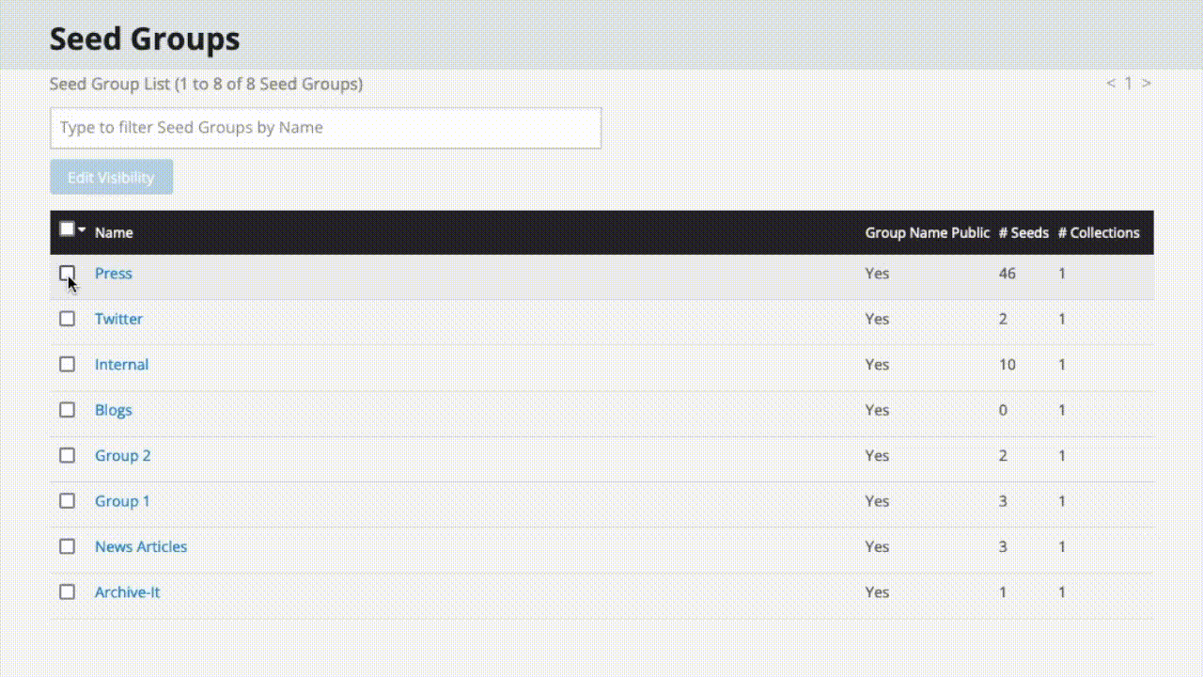Screen dimensions: 1203x677
Task: Sort by Group Name Public column
Action: coord(927,233)
